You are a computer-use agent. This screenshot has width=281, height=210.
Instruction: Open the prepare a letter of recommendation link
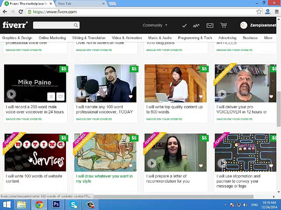[168, 178]
